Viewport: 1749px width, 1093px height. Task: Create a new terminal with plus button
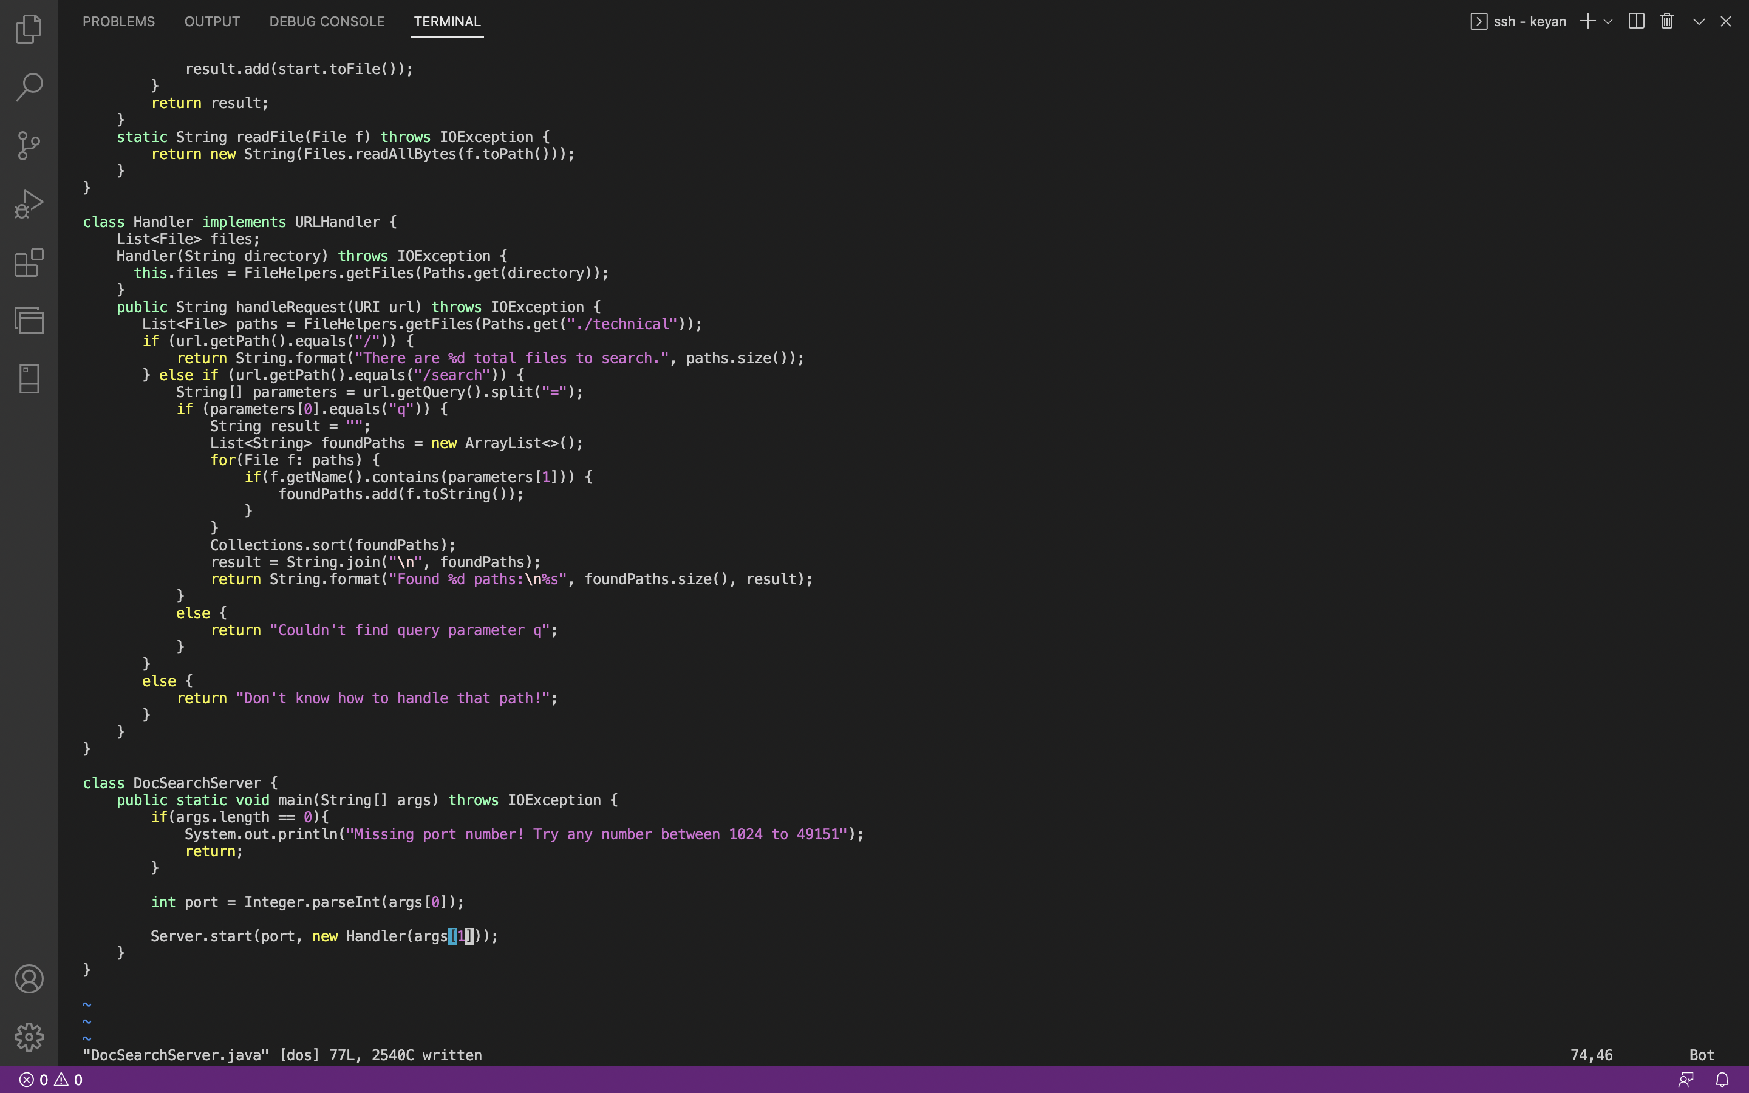coord(1588,21)
